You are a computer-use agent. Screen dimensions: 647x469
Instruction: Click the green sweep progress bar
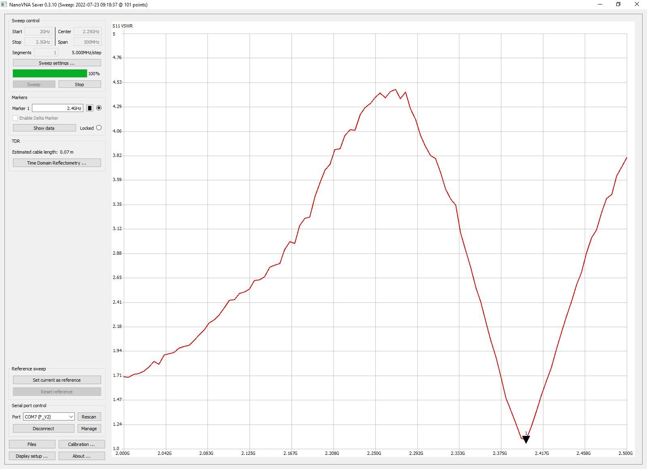(x=50, y=73)
